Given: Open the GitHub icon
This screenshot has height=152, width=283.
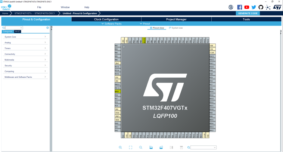Looking at the screenshot, I should point(261,7).
